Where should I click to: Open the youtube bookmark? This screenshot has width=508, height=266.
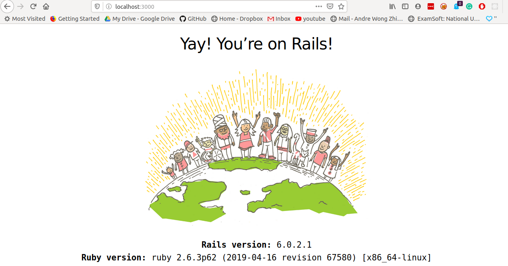[x=310, y=19]
